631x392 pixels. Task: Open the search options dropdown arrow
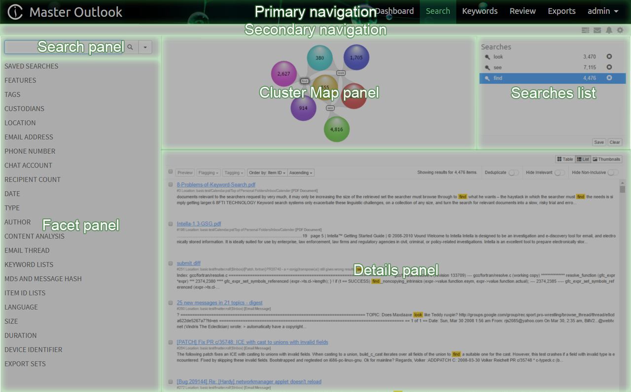coord(145,47)
